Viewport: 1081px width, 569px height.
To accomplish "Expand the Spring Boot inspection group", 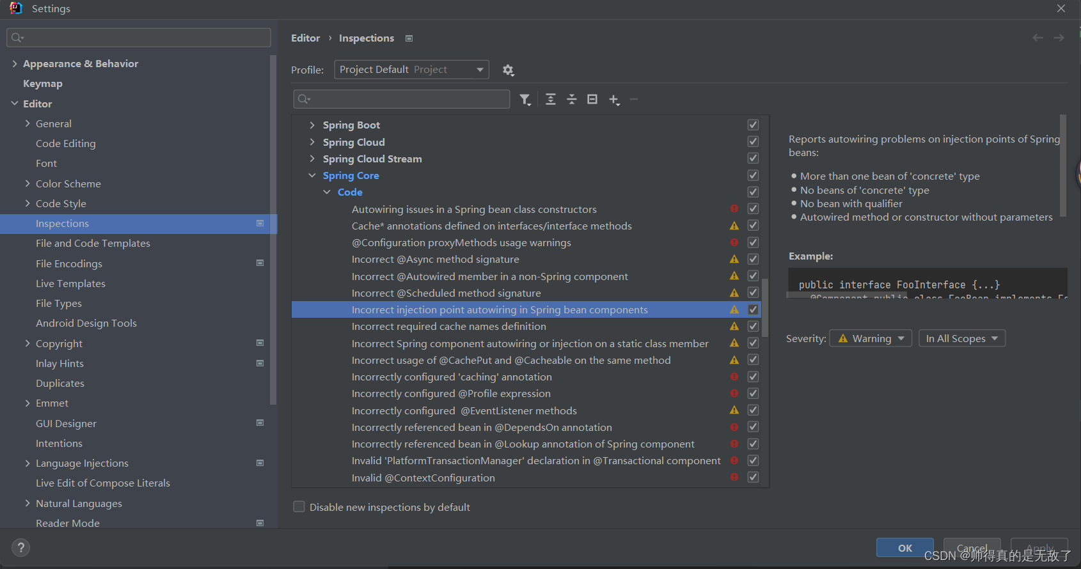I will point(312,125).
